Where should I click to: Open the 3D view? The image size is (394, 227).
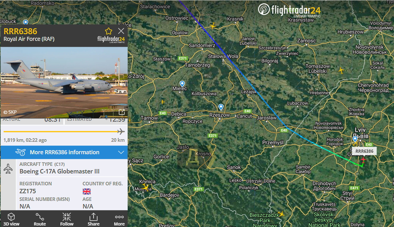pos(11,219)
